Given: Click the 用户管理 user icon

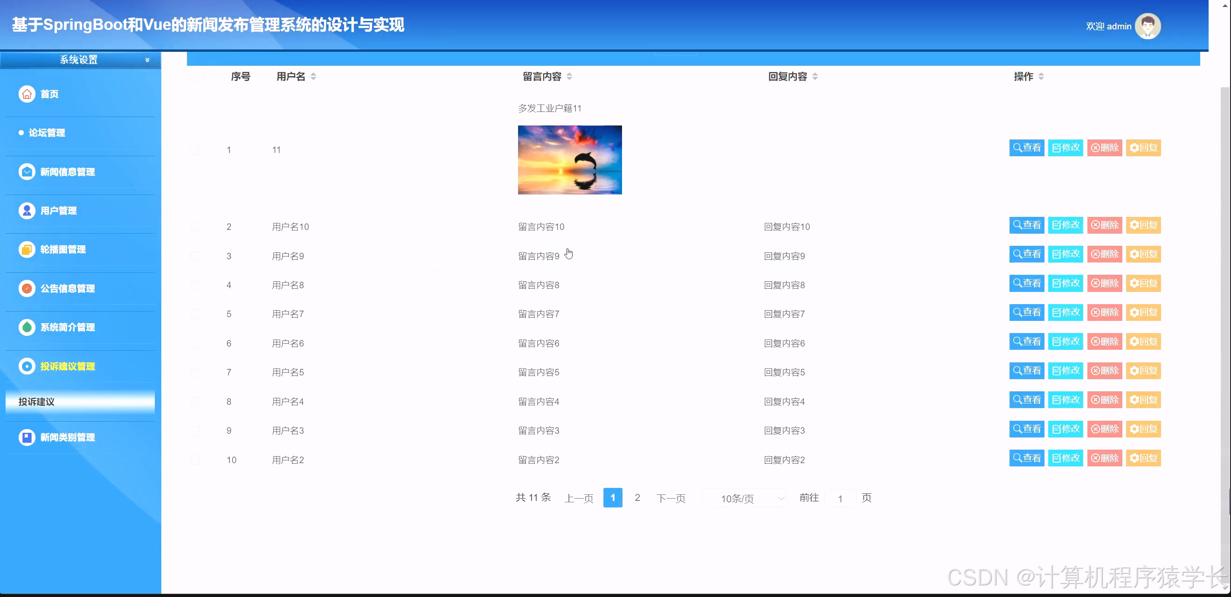Looking at the screenshot, I should 27,210.
